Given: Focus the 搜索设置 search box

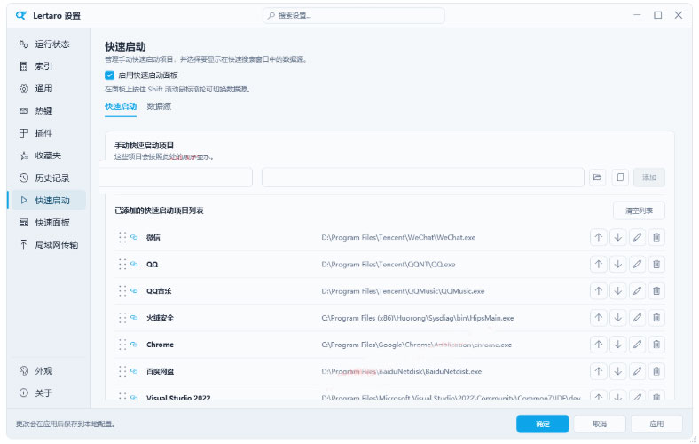Looking at the screenshot, I should coord(354,16).
